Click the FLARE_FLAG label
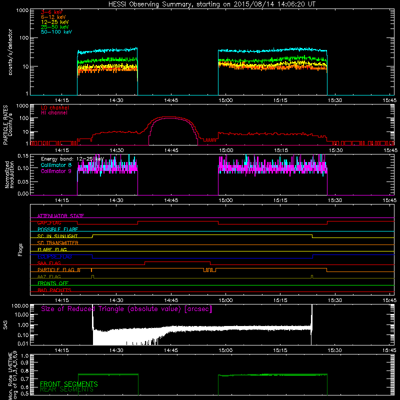Image resolution: width=400 pixels, height=400 pixels. click(x=52, y=249)
